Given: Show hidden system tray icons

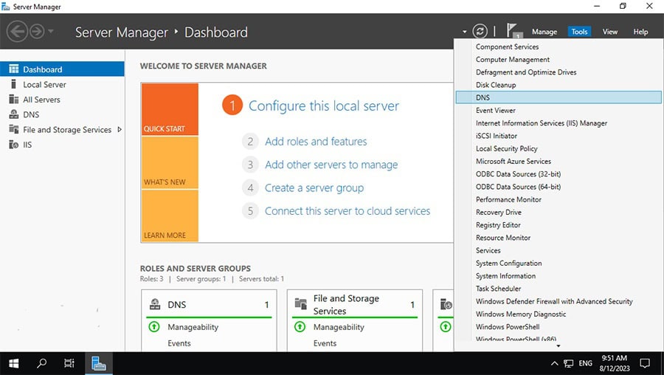Looking at the screenshot, I should (x=554, y=363).
